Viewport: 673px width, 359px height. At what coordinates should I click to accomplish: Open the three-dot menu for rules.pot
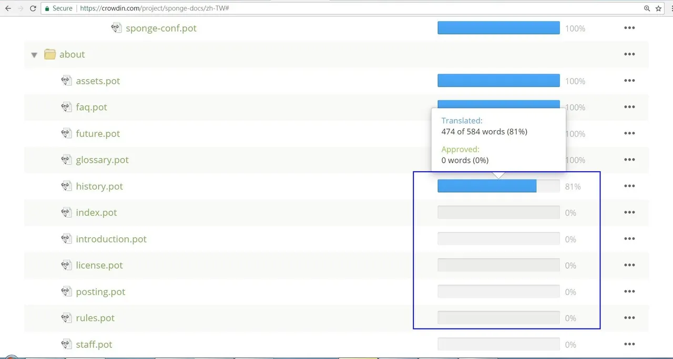click(629, 318)
